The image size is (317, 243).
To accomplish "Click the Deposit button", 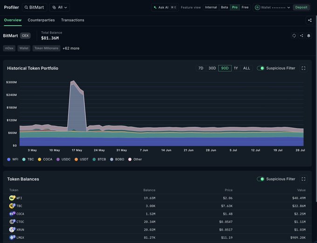I will 301,7.
